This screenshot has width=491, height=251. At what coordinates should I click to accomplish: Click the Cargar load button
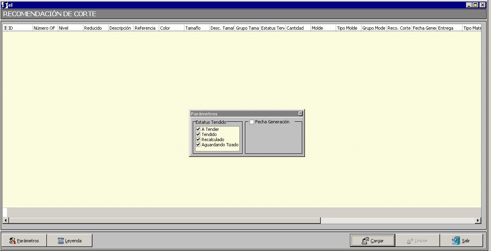[372, 241]
